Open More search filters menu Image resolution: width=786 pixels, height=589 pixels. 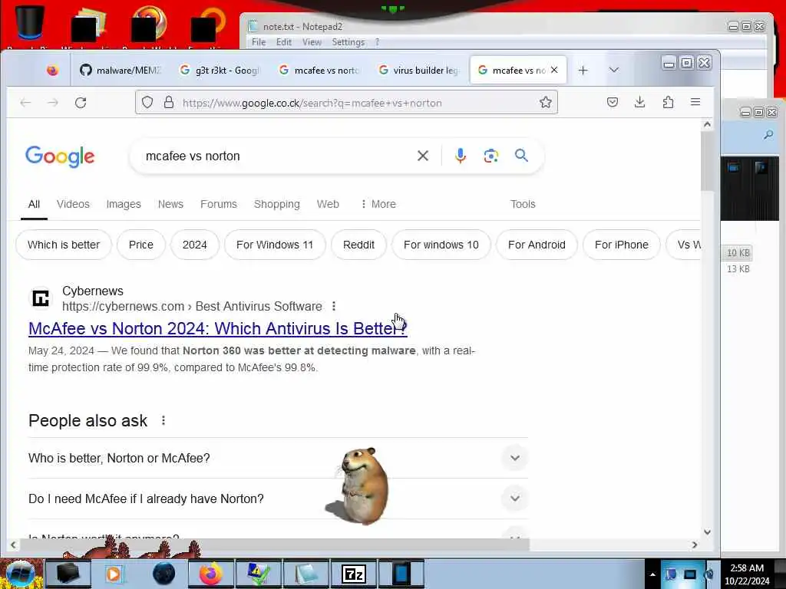click(378, 204)
